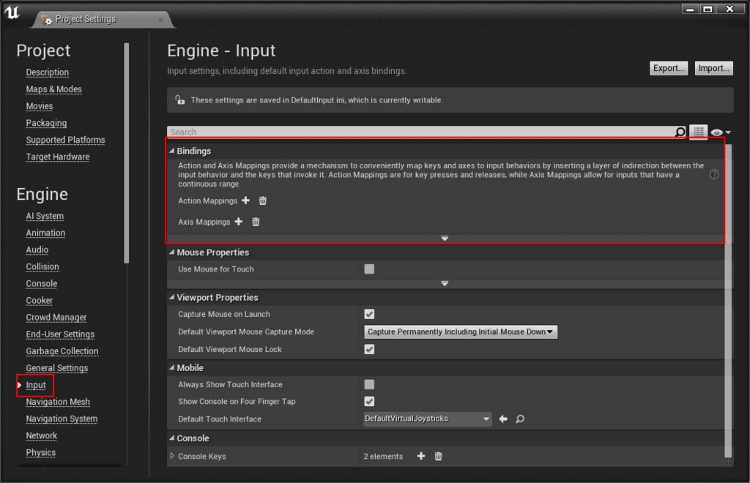750x483 pixels.
Task: Click the Import... button
Action: pos(713,68)
